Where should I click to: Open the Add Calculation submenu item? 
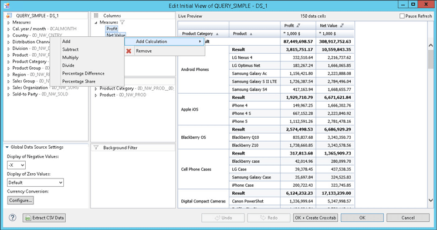[x=164, y=42]
